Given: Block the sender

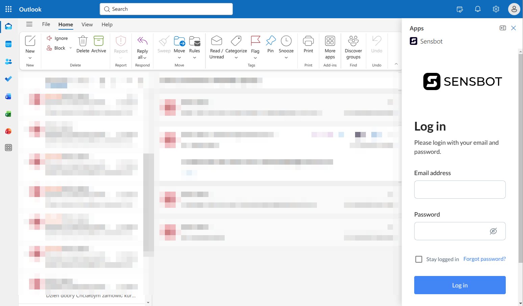Looking at the screenshot, I should (x=56, y=48).
